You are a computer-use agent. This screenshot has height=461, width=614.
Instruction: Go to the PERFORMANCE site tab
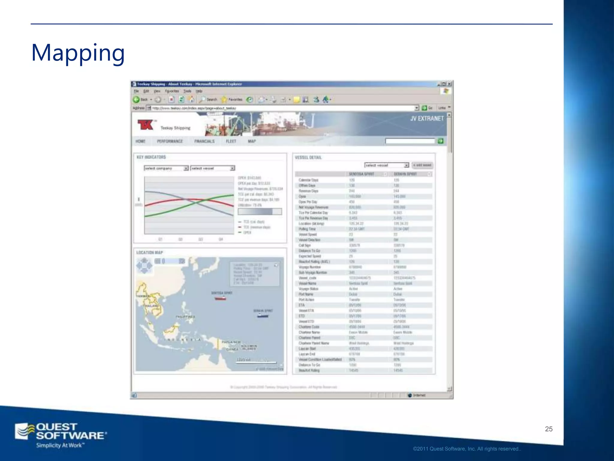click(170, 141)
